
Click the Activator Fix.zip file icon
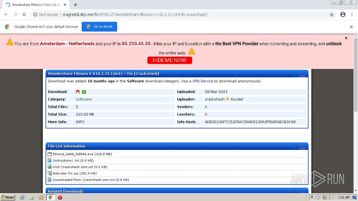(50, 173)
